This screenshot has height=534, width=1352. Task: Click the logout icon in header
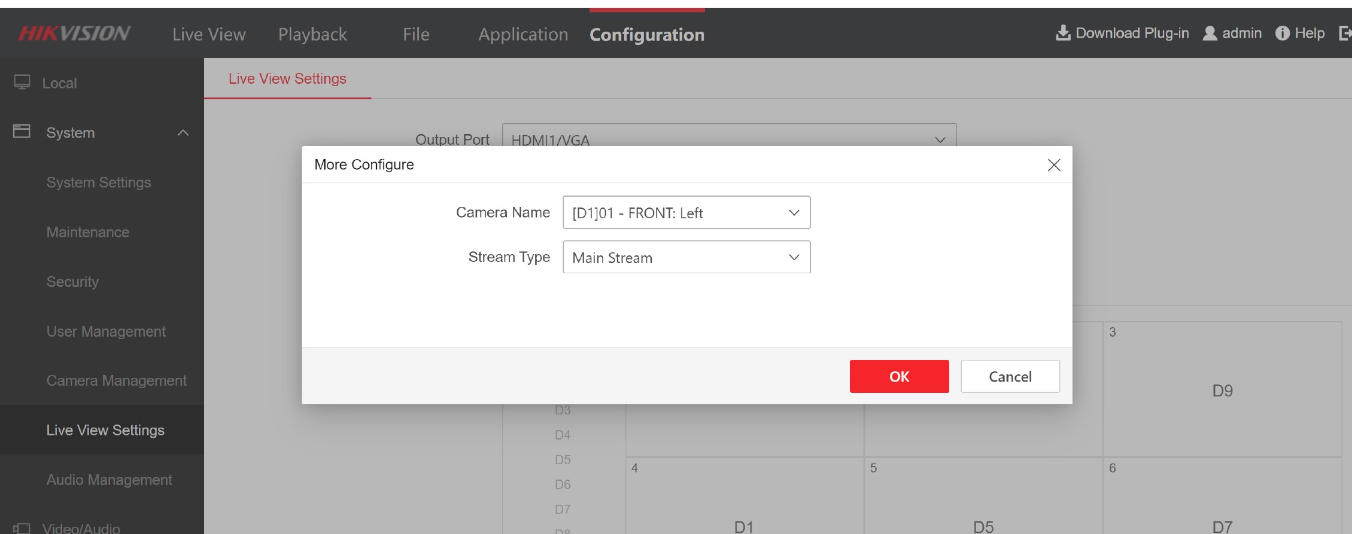coord(1344,33)
